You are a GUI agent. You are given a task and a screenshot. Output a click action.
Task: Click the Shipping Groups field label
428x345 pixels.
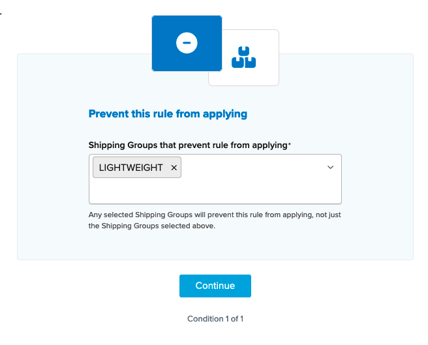(x=188, y=145)
